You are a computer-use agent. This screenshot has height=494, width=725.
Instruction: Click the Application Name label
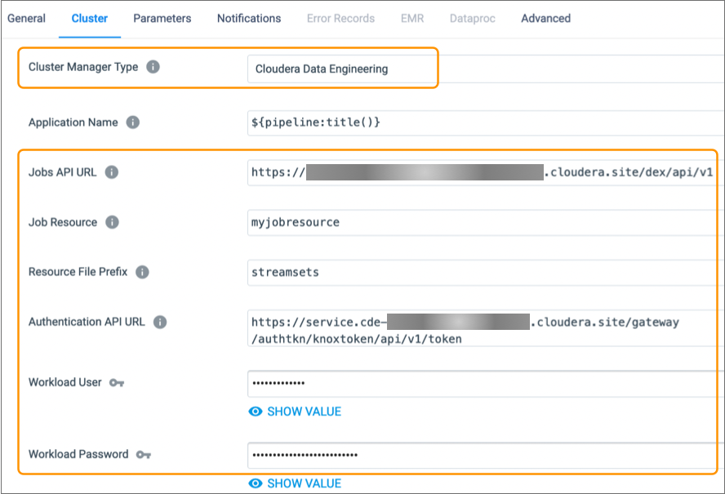click(73, 122)
